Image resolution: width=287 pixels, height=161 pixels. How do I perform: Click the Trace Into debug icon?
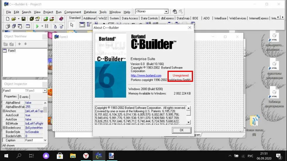(55, 26)
